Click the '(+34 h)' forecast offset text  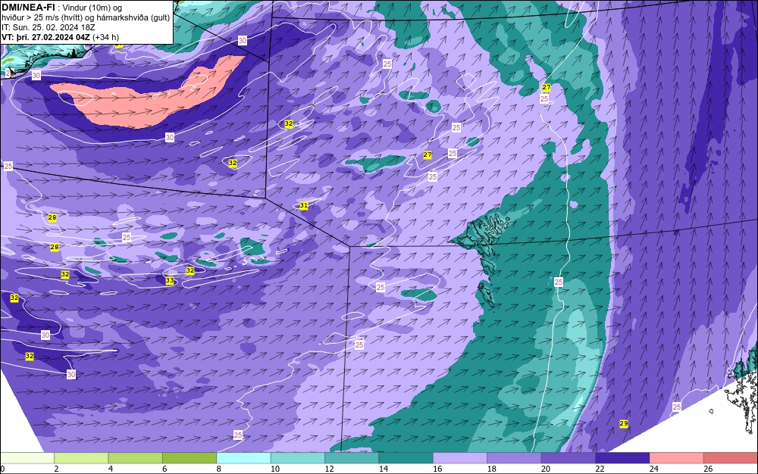click(106, 37)
